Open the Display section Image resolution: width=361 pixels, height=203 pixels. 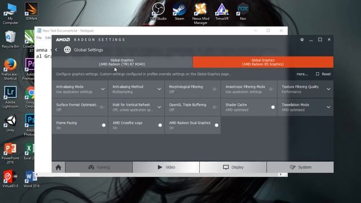click(233, 167)
